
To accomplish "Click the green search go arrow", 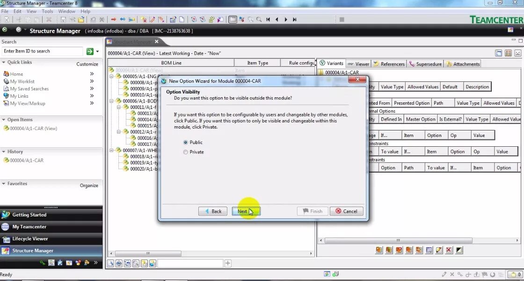I will 90,51.
